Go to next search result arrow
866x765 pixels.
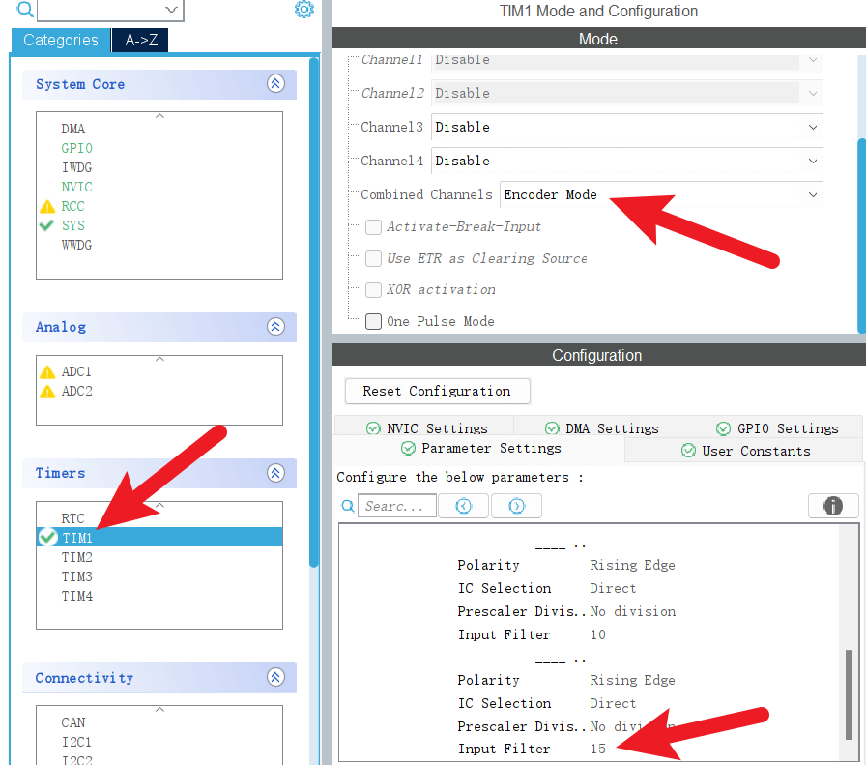click(x=516, y=506)
